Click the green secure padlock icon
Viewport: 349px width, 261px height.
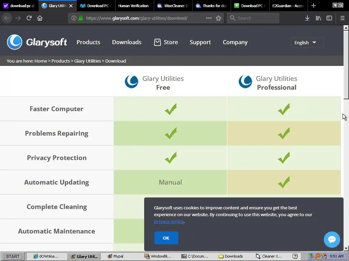[81, 18]
